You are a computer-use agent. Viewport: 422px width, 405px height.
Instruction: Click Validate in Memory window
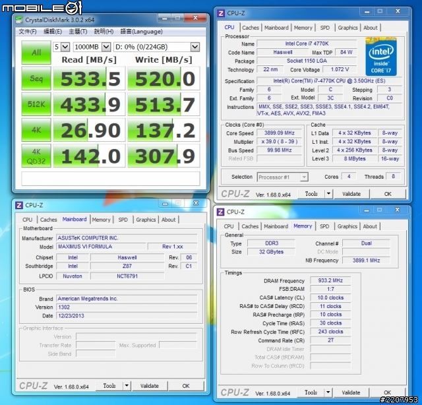pos(351,392)
